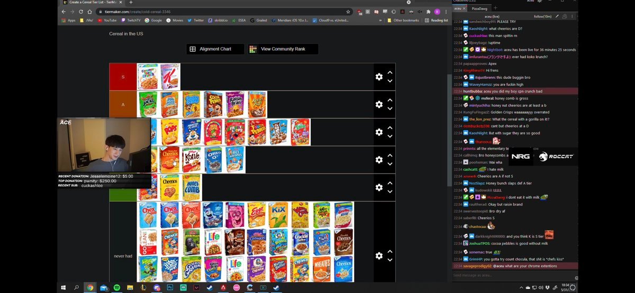Open a new browser tab
635x293 pixels.
point(131,3)
